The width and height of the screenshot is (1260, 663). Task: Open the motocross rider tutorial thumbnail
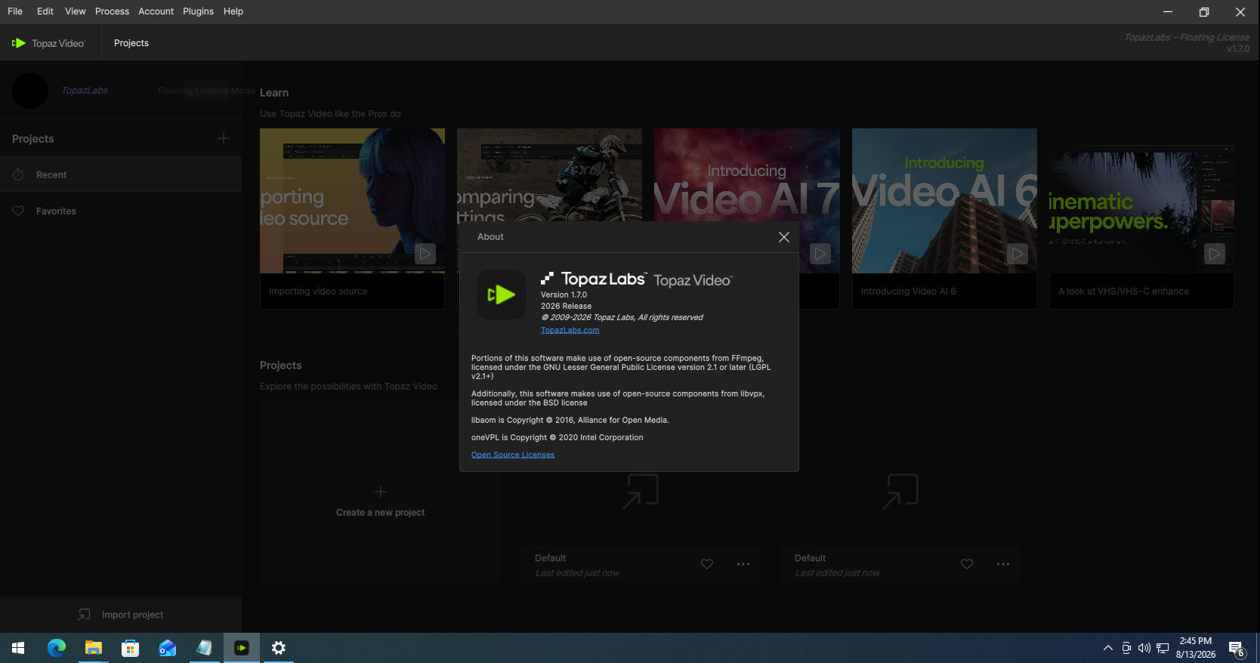coord(549,175)
